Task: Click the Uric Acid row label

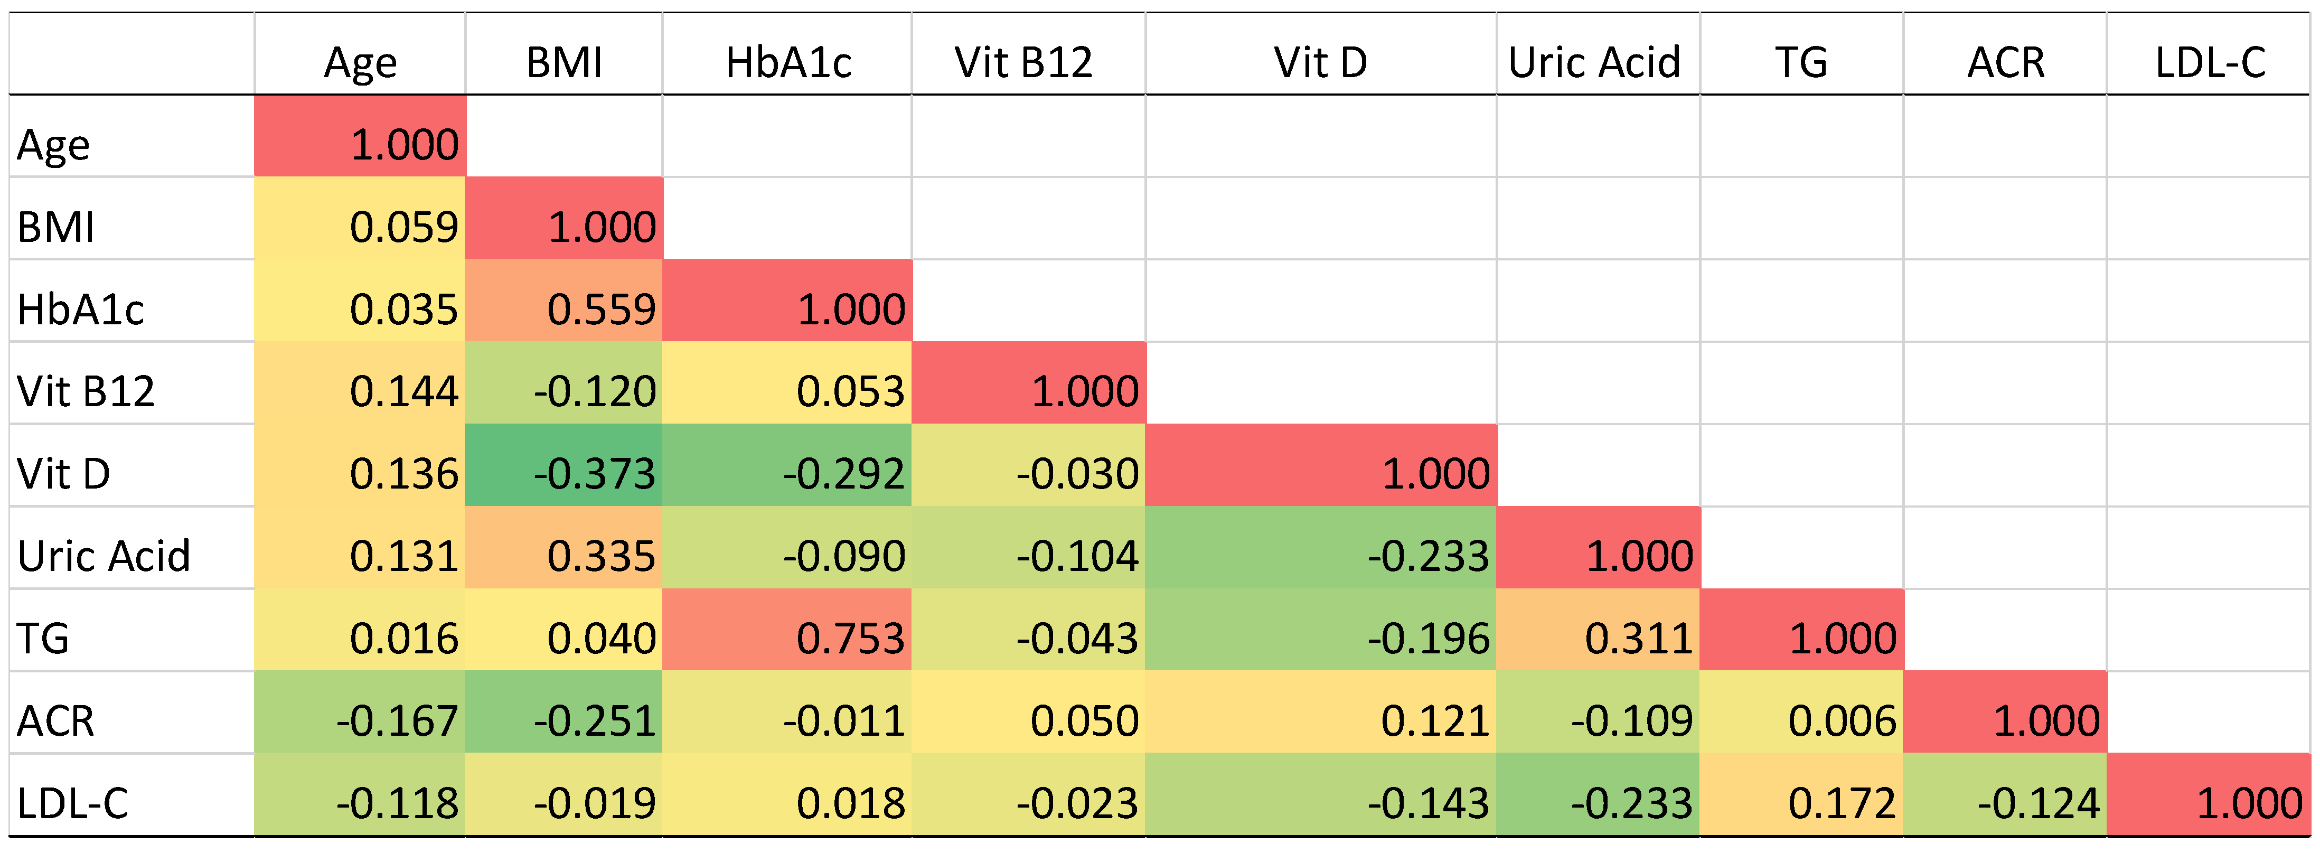Action: [x=104, y=556]
